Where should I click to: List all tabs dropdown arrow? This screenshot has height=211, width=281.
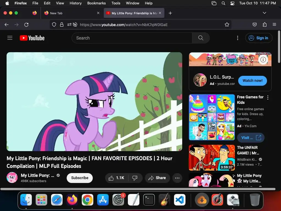pyautogui.click(x=264, y=13)
